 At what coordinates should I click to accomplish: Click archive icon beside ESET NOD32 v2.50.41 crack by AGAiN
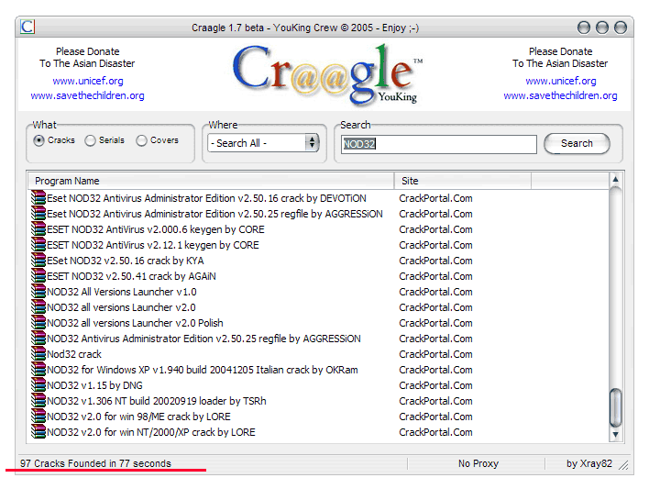pyautogui.click(x=38, y=275)
